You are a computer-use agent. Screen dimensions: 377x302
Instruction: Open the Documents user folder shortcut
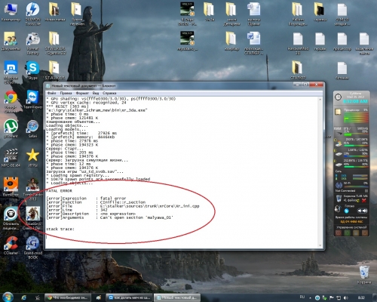(11, 41)
